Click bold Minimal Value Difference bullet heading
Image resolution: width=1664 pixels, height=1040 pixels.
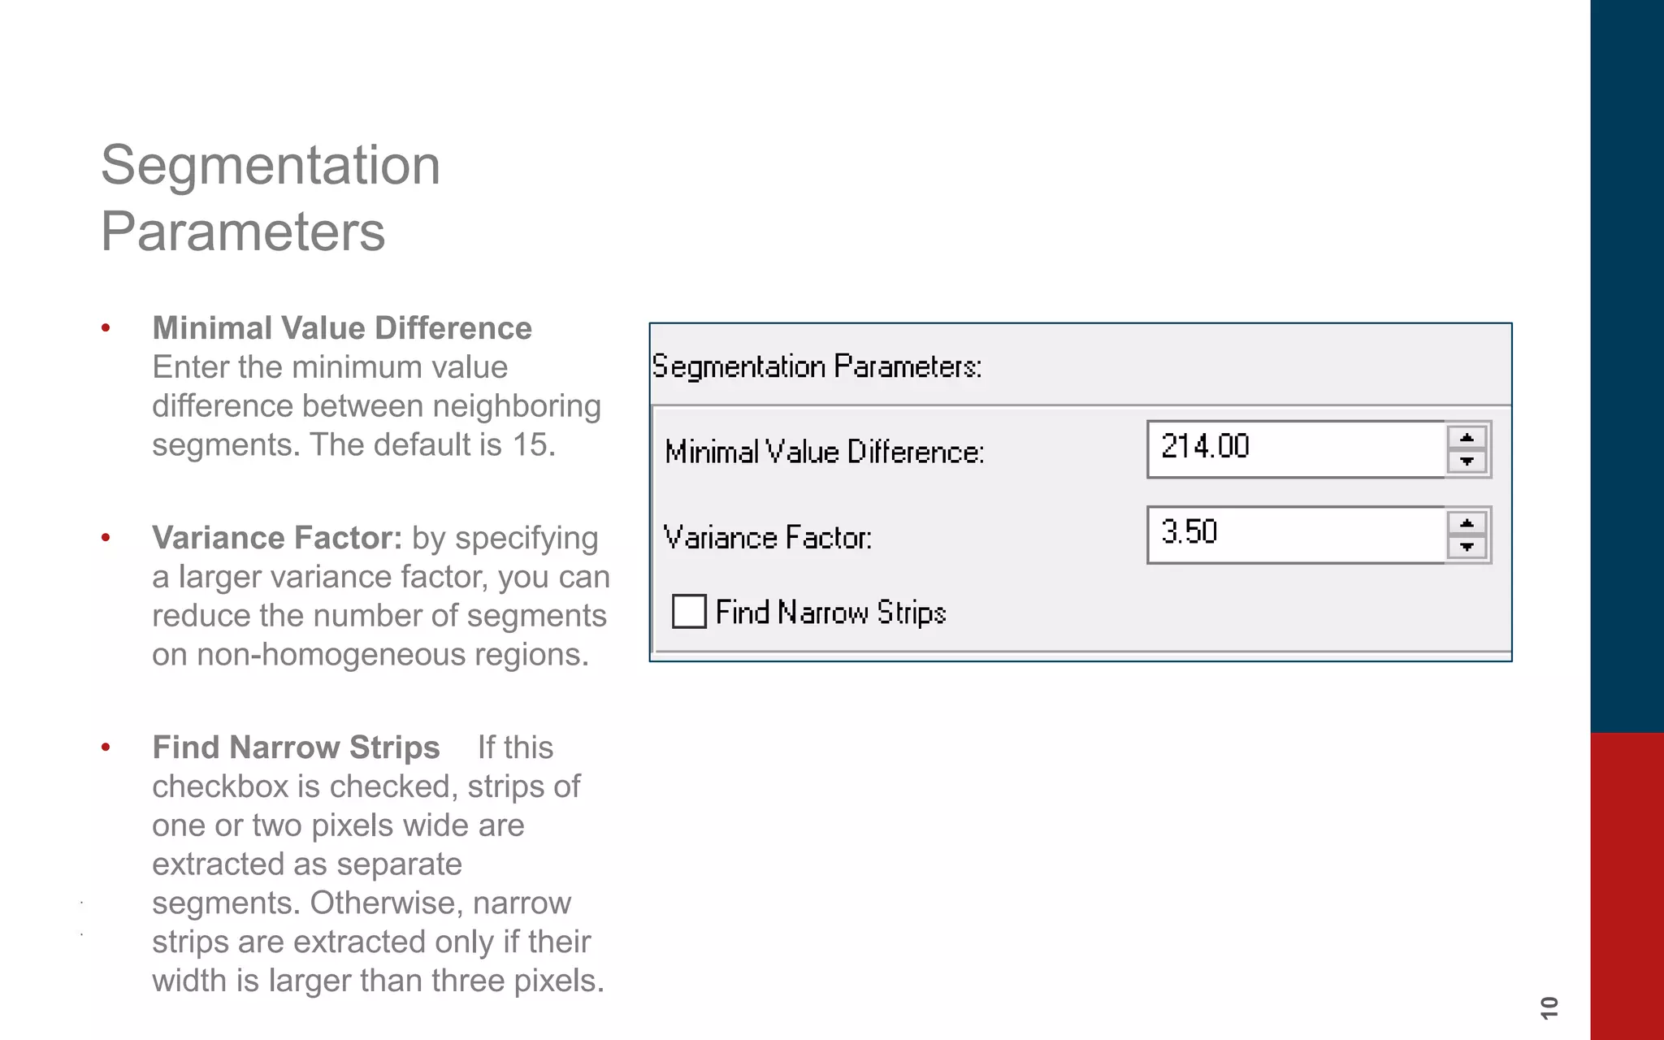tap(342, 328)
